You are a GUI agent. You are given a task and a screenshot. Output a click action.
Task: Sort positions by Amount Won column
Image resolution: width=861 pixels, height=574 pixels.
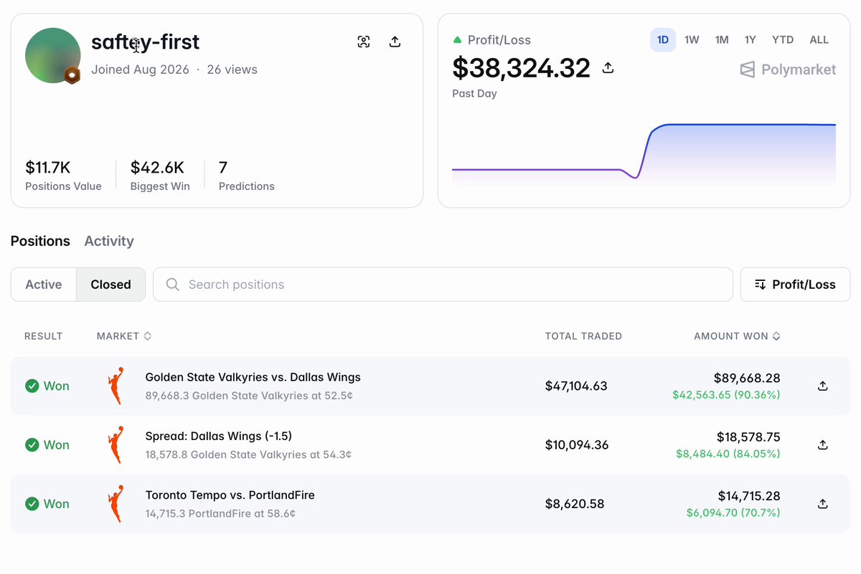(x=737, y=336)
